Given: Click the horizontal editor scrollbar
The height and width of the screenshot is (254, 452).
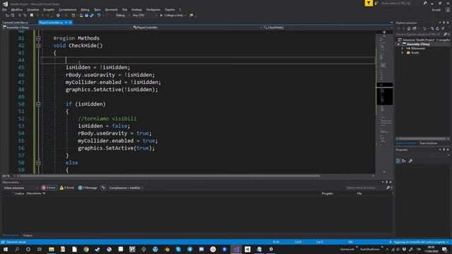Looking at the screenshot, I should pyautogui.click(x=170, y=176).
